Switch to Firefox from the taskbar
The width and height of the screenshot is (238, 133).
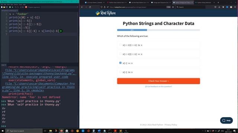(61, 131)
